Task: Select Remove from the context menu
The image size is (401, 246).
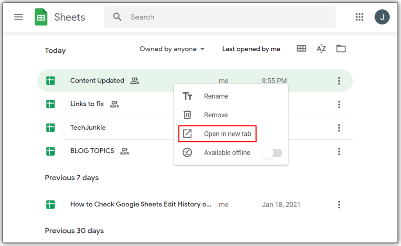Action: [217, 115]
